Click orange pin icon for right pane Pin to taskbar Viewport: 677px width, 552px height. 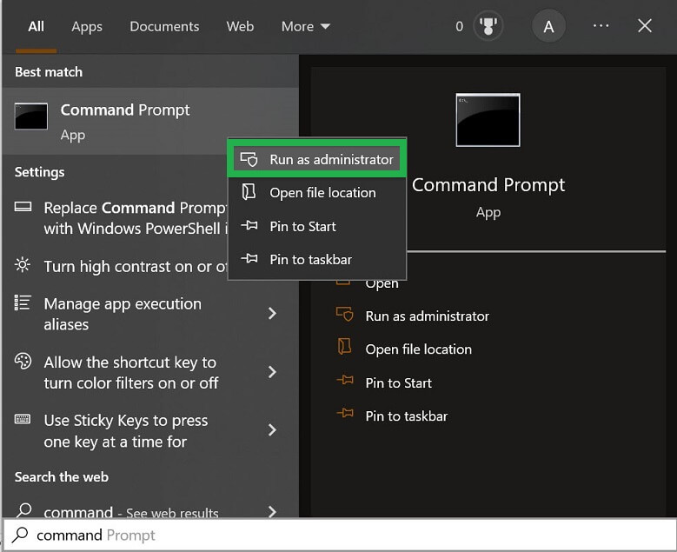click(344, 414)
